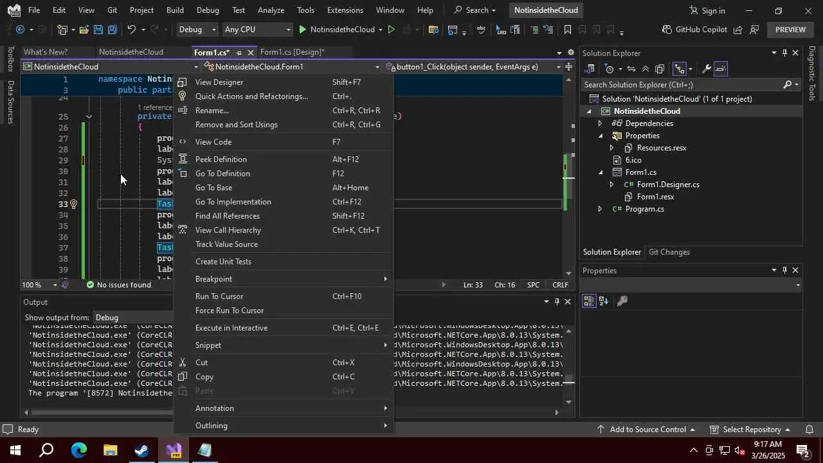Pin the Form1.cs tab
The width and height of the screenshot is (823, 463).
239,53
